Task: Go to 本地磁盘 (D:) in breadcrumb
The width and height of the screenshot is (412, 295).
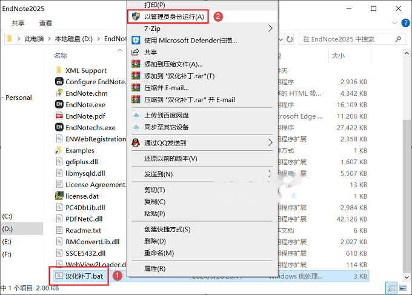Action: tap(74, 39)
